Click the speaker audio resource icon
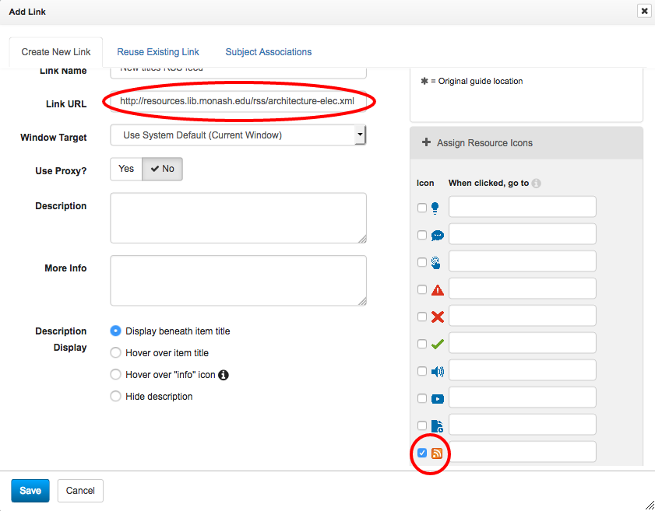 [438, 371]
